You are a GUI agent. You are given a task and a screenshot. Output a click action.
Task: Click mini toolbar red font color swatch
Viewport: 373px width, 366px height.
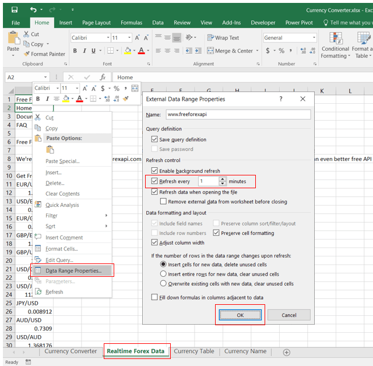79,98
